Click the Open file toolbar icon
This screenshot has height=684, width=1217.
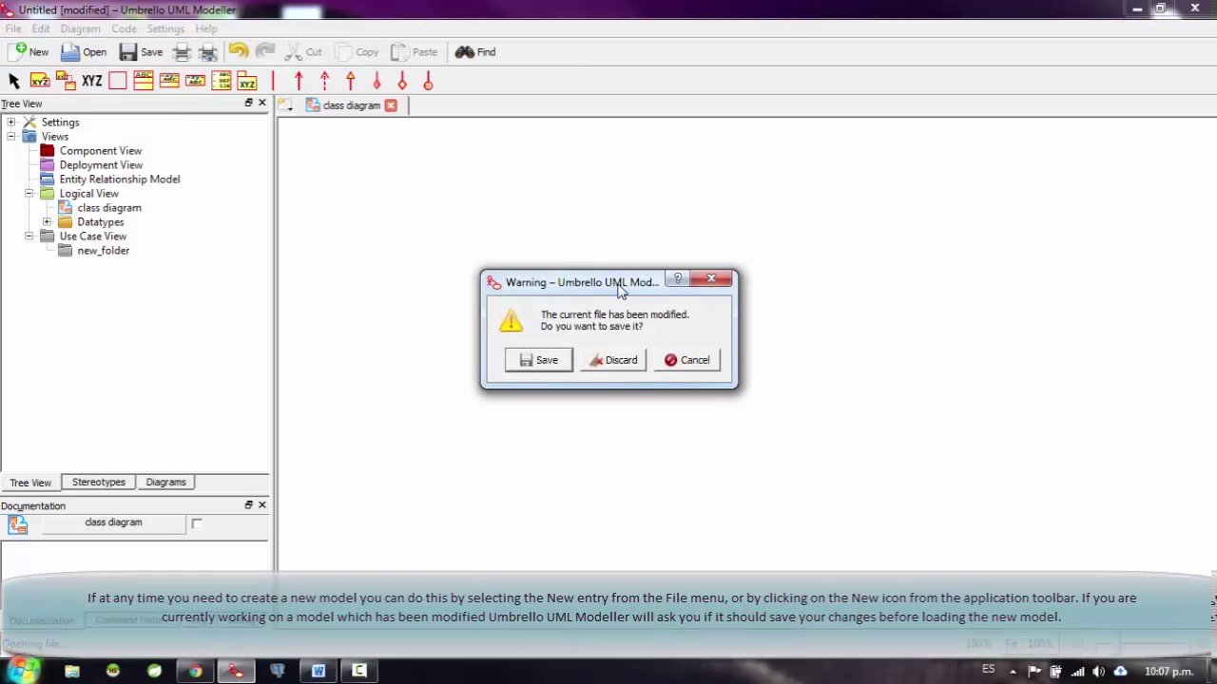tap(70, 52)
